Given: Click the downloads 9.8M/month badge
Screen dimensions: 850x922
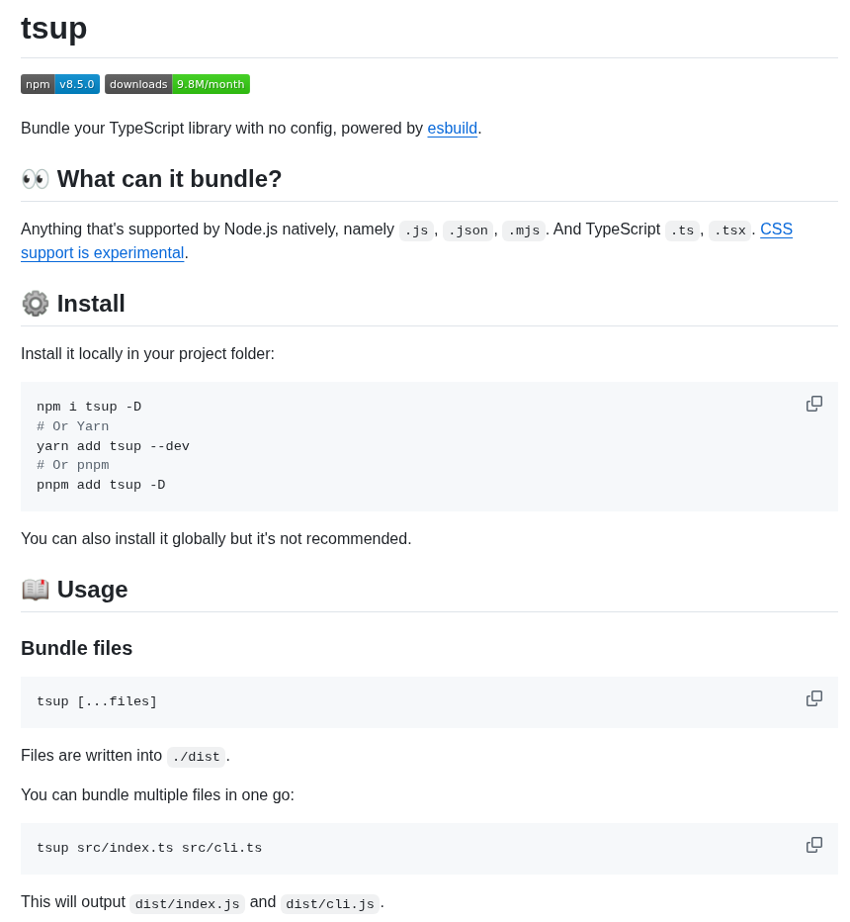Looking at the screenshot, I should 177,84.
